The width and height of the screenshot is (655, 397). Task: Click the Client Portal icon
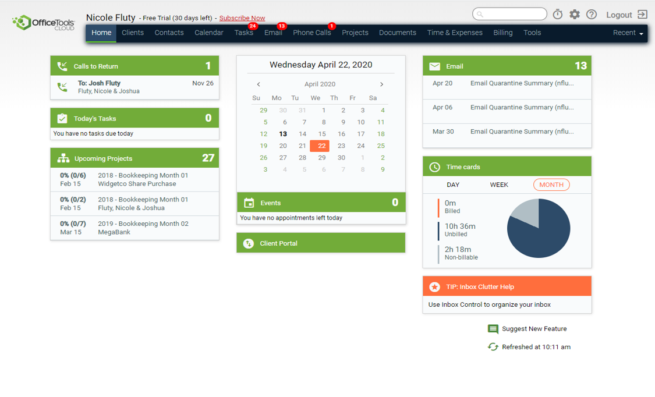pos(249,243)
